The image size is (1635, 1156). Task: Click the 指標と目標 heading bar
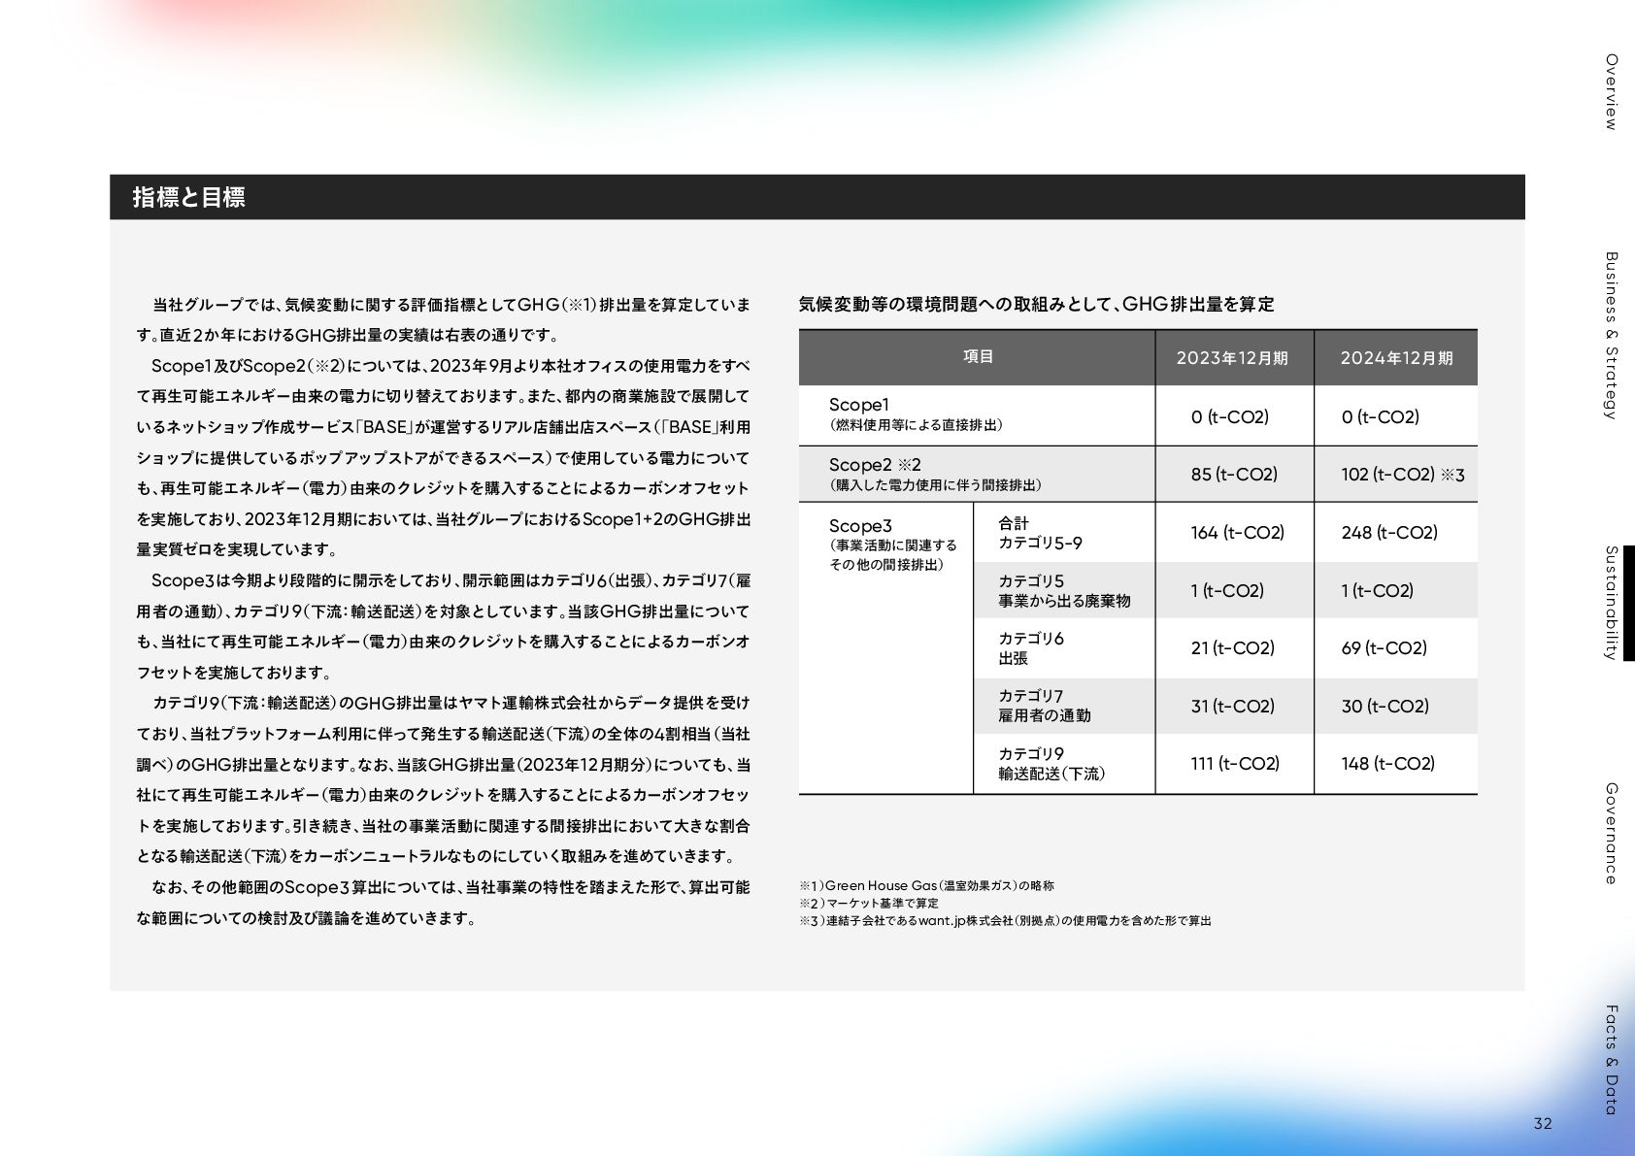pos(817,197)
